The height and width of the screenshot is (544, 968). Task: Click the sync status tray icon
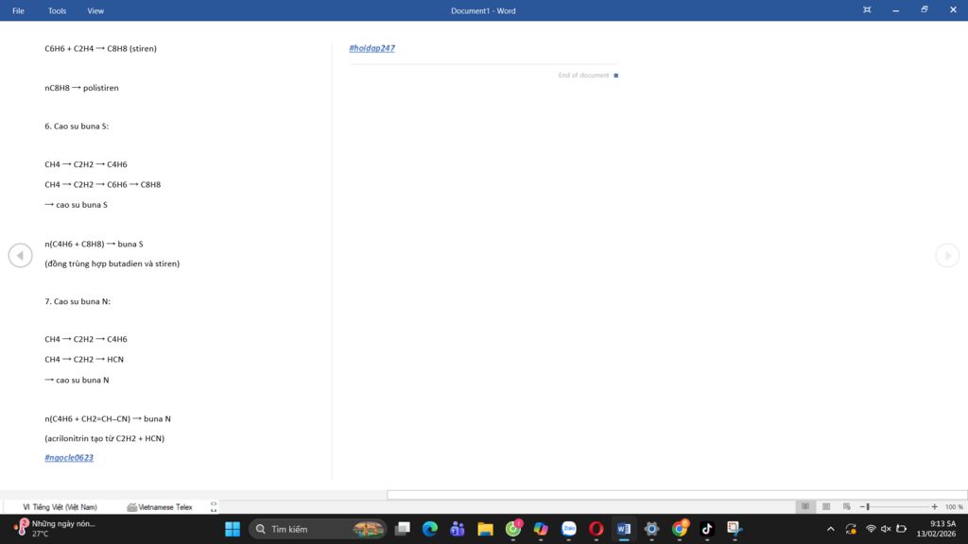[851, 529]
